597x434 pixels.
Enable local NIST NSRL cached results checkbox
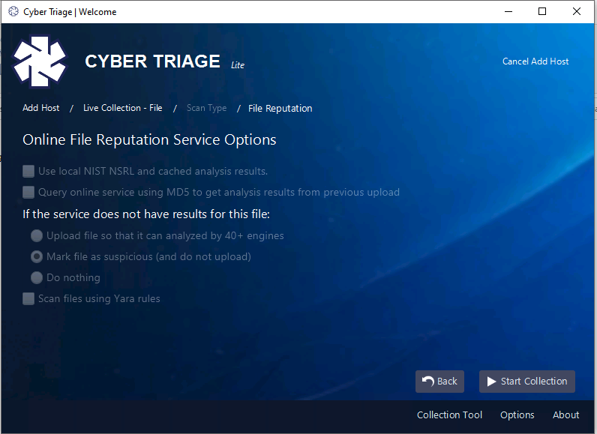(28, 171)
